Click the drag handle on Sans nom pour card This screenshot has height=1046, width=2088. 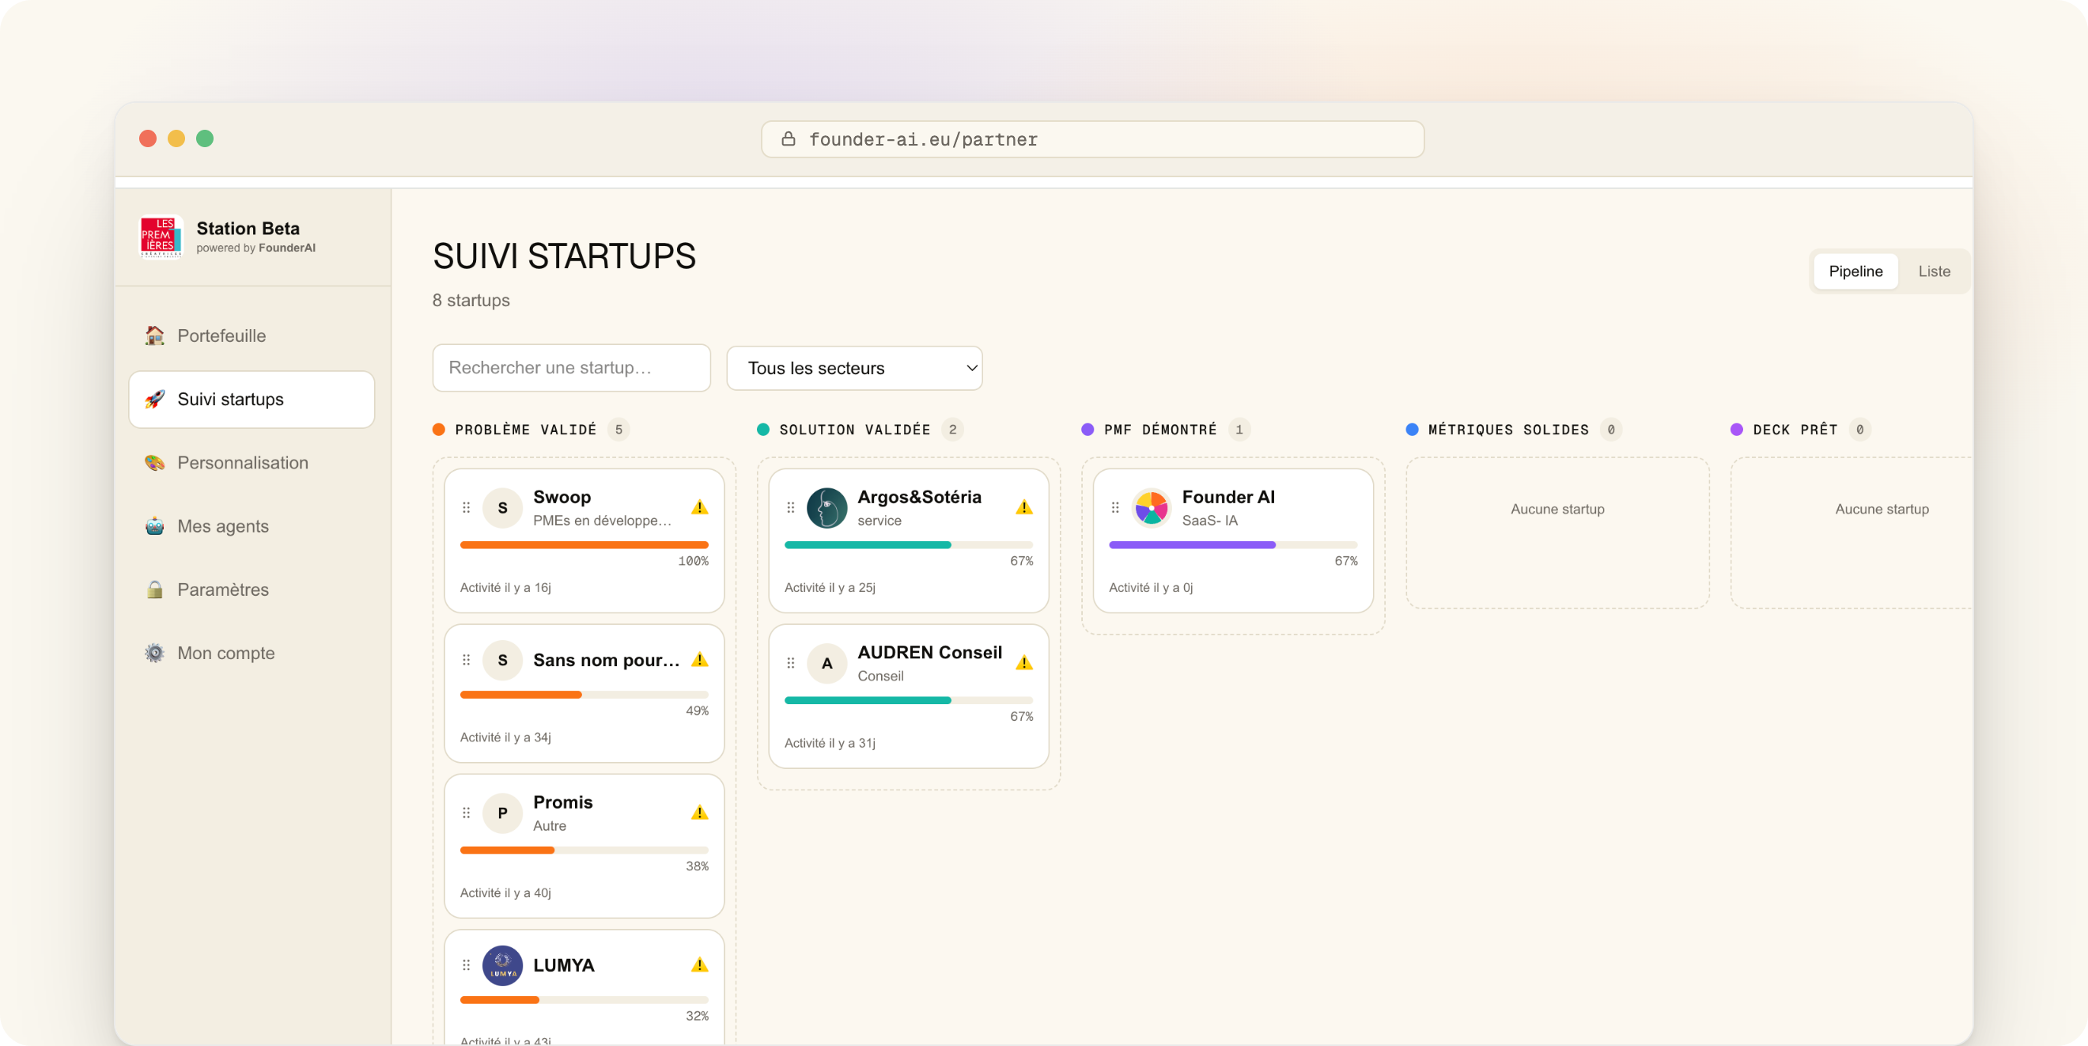tap(466, 660)
